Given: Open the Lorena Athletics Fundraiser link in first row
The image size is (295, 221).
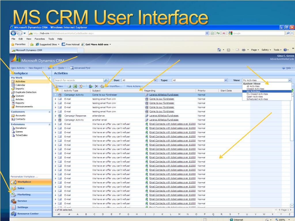Looking at the screenshot, I should coord(164,95).
